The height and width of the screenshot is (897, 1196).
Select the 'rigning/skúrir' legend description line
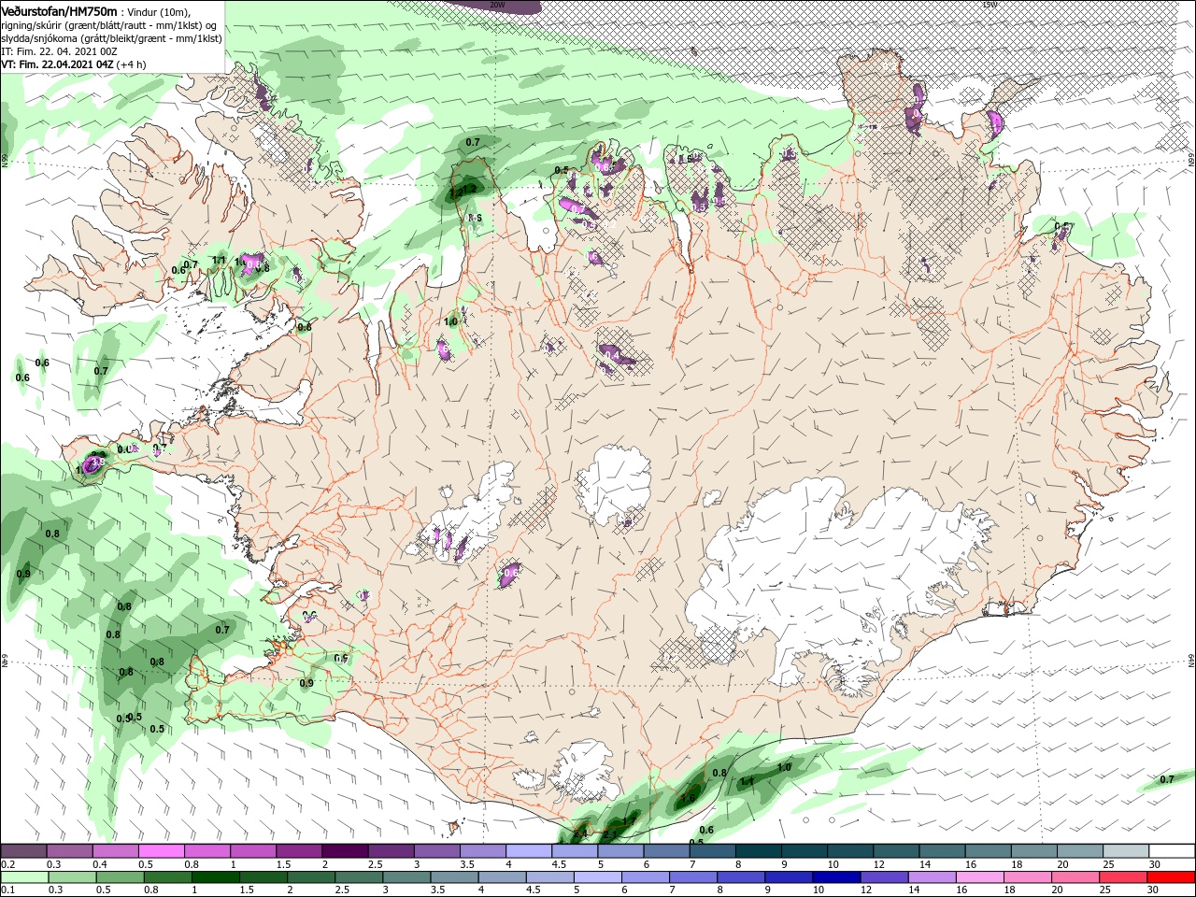[110, 24]
